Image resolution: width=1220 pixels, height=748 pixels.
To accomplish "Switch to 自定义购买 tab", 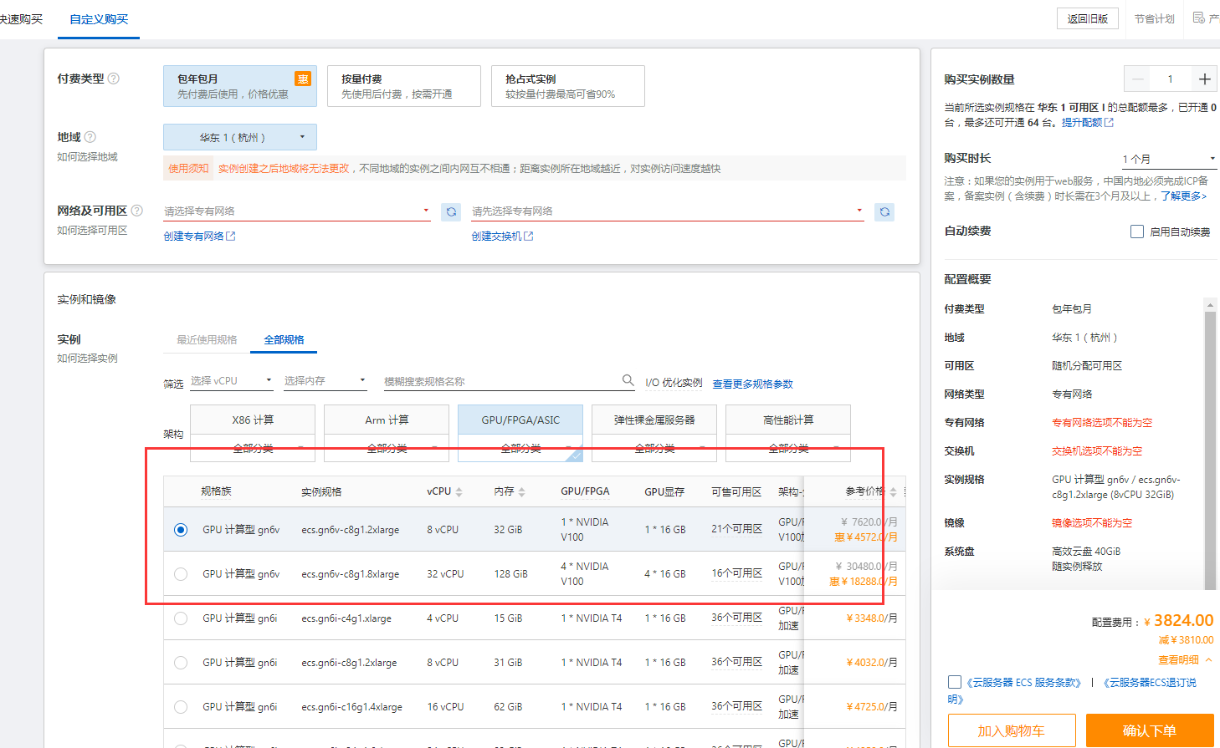I will click(x=99, y=19).
